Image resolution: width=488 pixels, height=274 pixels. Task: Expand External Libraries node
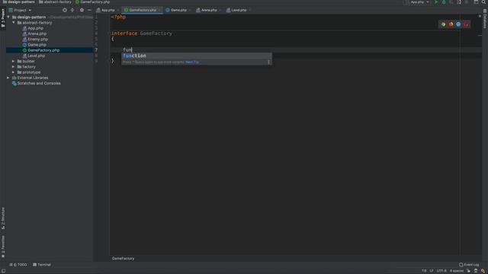point(8,78)
